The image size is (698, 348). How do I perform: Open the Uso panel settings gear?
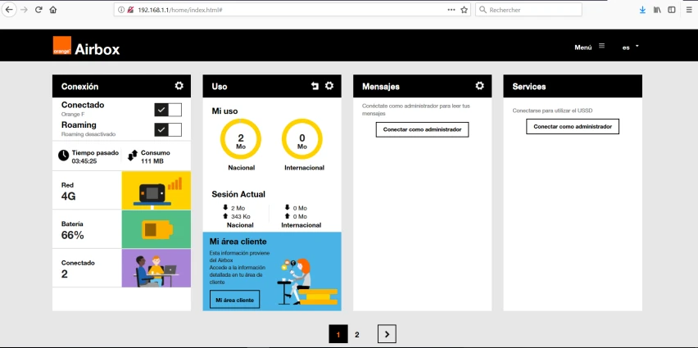329,86
